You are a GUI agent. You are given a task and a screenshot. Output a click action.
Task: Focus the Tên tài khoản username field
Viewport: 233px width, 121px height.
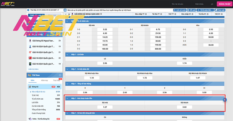(x=178, y=4)
